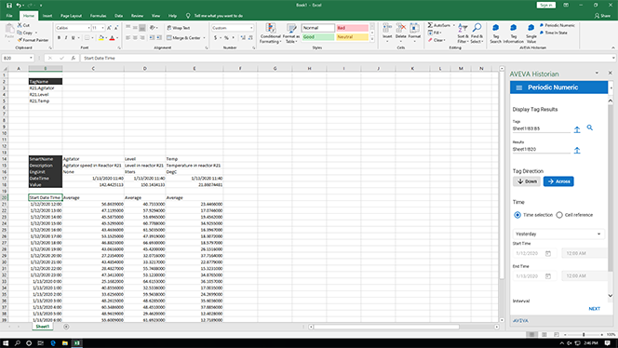The height and width of the screenshot is (348, 618).
Task: Expand the Name Box dropdown
Action: 31,58
